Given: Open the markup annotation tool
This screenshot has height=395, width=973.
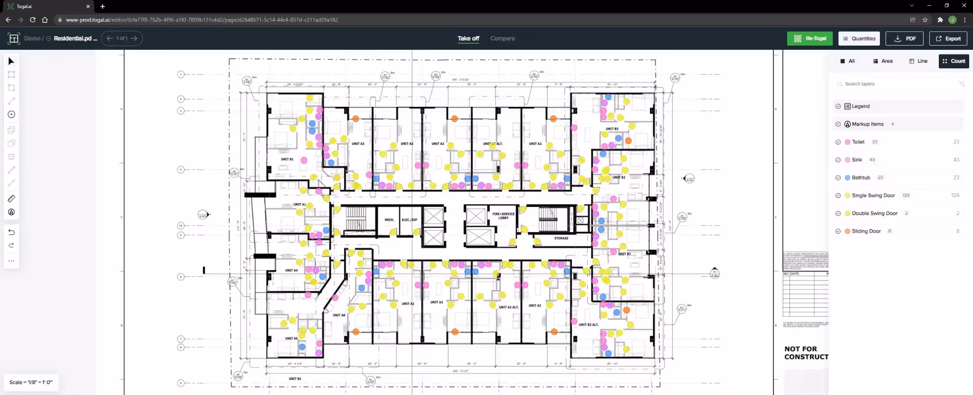Looking at the screenshot, I should tap(11, 212).
